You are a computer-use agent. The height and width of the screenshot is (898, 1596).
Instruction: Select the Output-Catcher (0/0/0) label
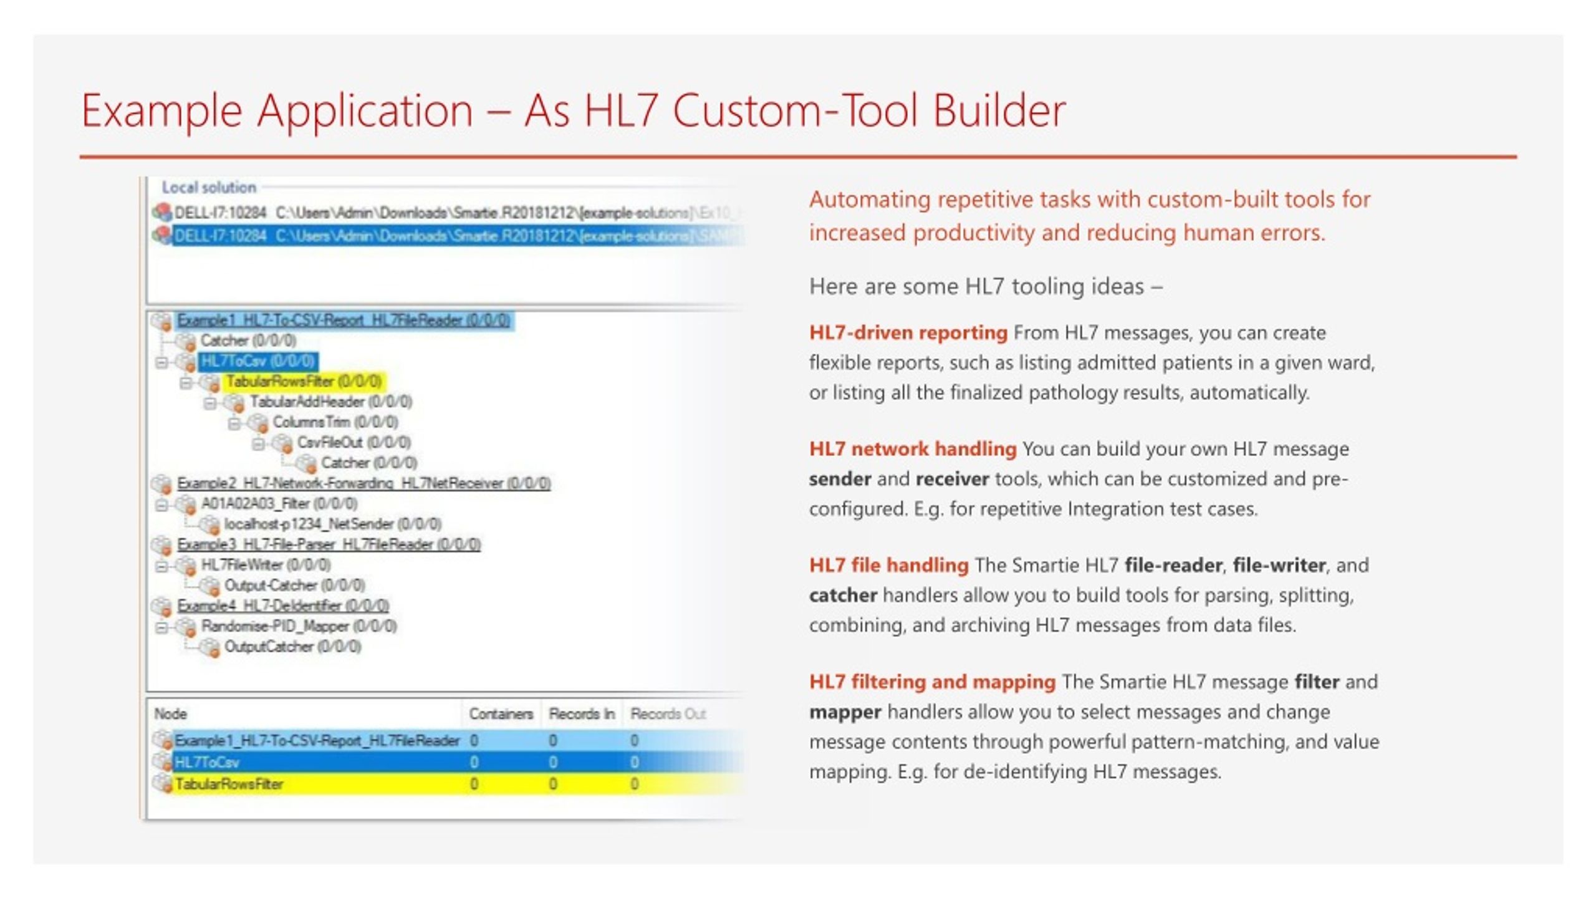[x=294, y=586]
